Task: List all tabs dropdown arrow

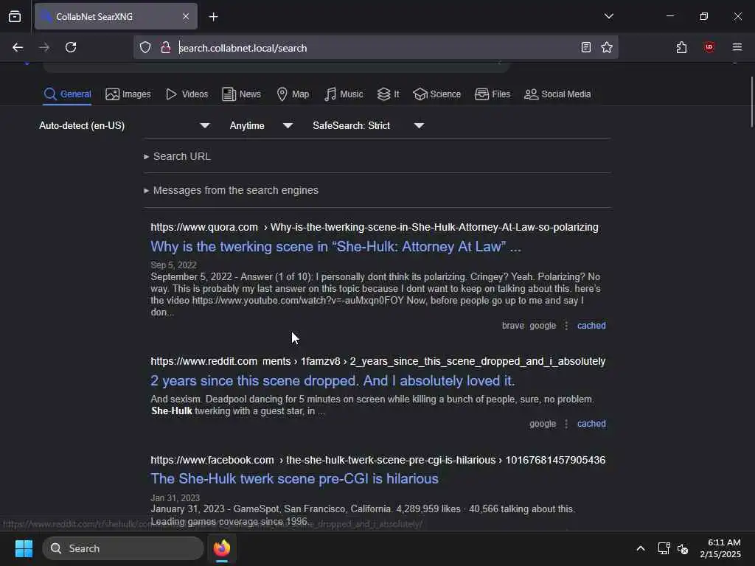Action: click(x=608, y=16)
